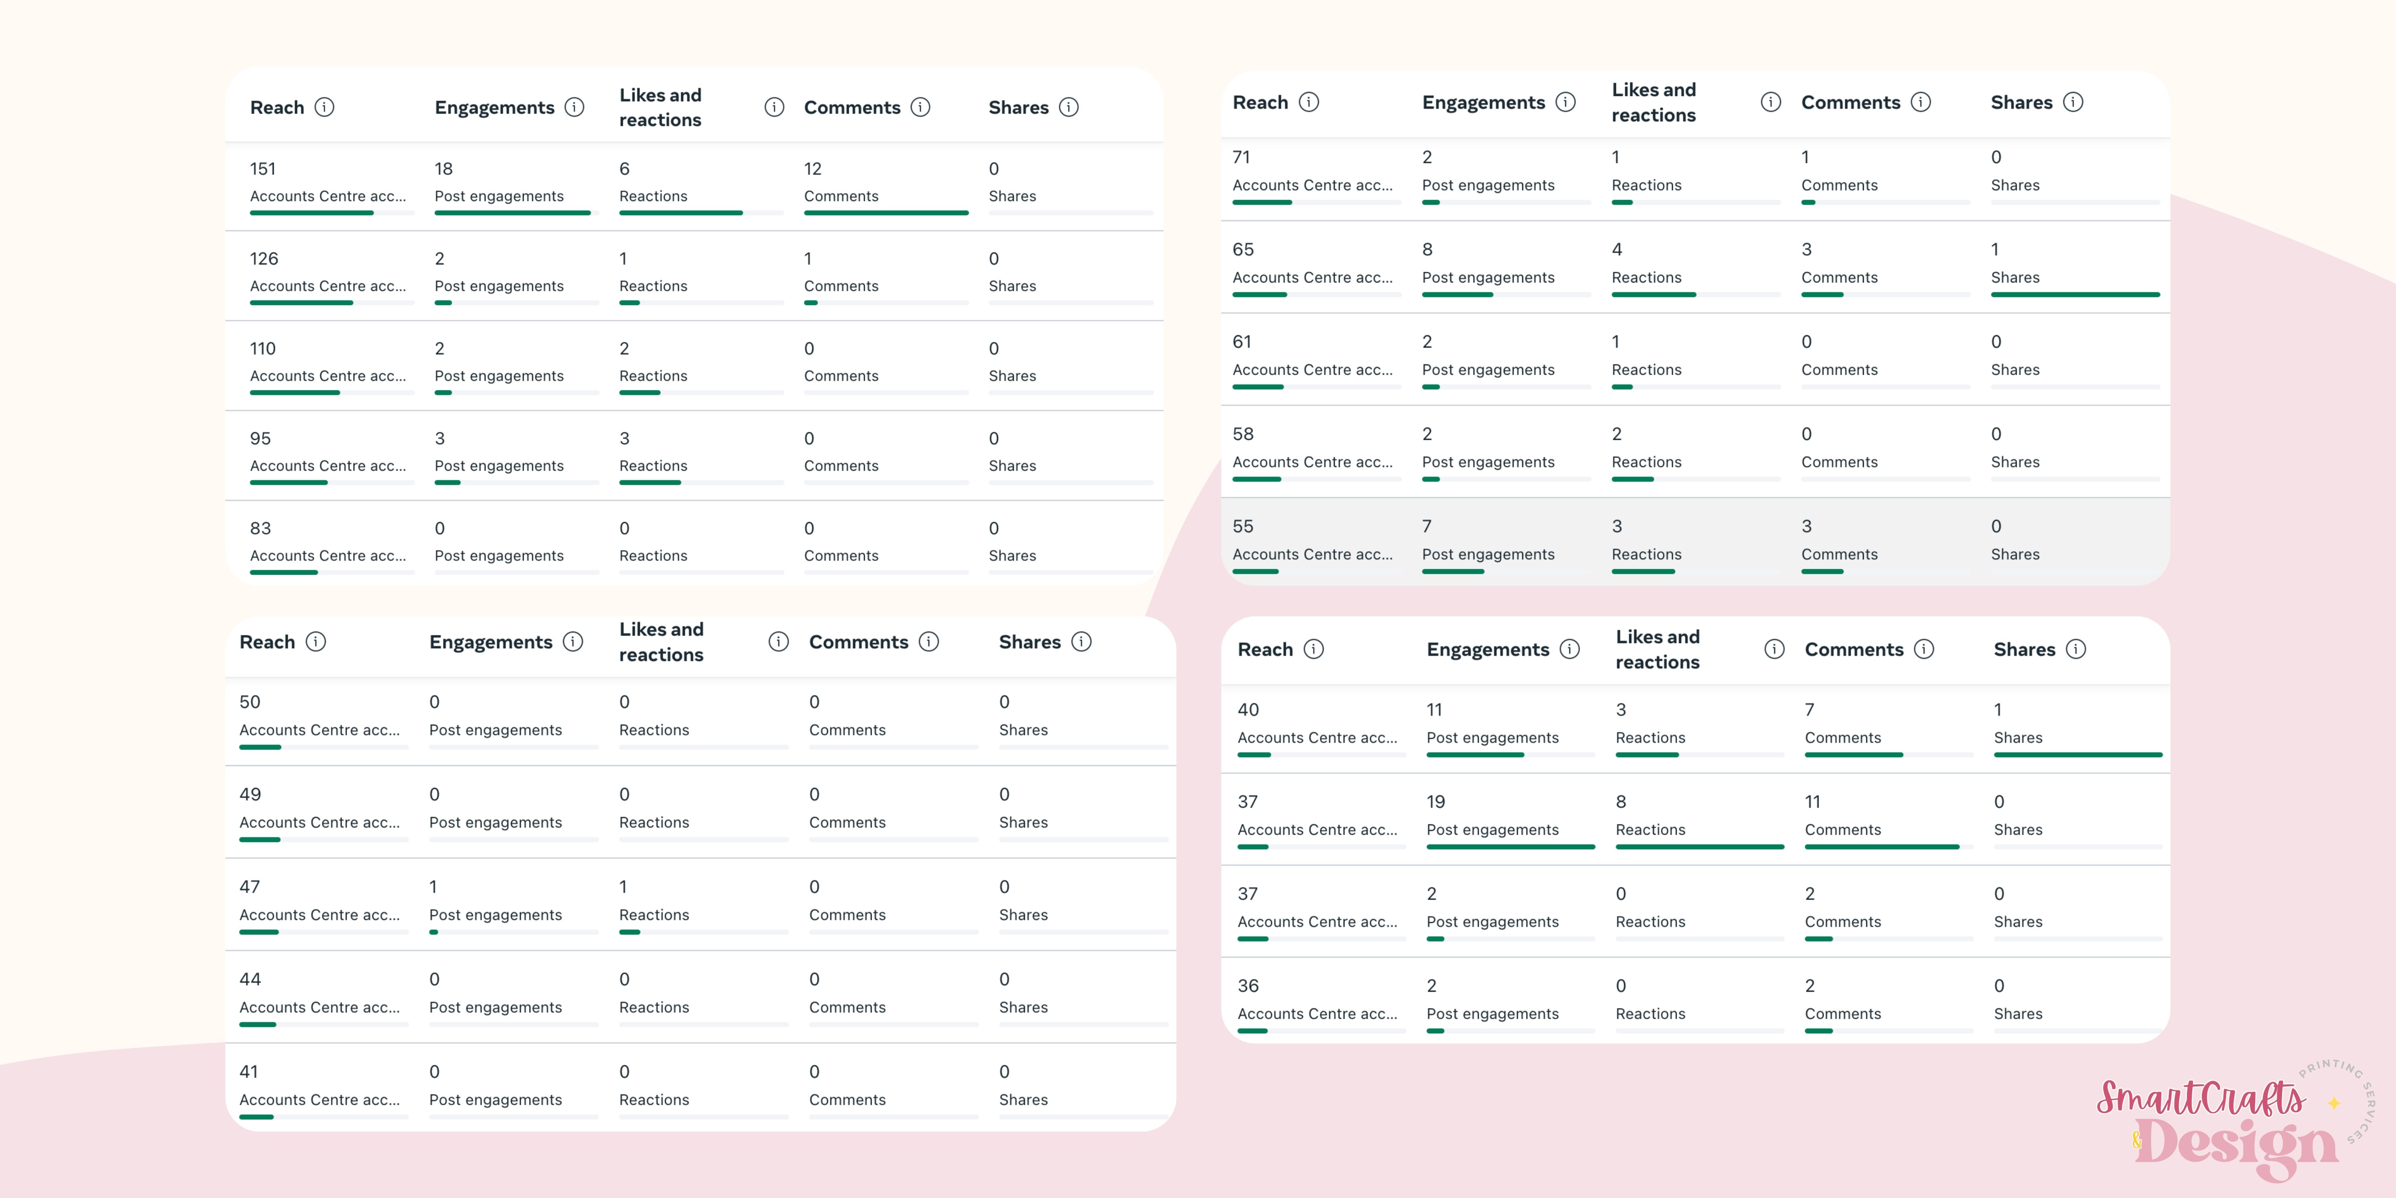2396x1198 pixels.
Task: Click Shares info icon above the 40-reach table
Action: click(2076, 649)
